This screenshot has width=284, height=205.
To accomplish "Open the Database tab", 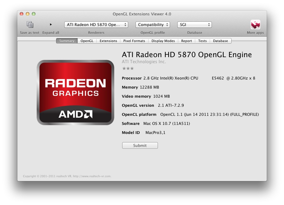I will (x=220, y=41).
